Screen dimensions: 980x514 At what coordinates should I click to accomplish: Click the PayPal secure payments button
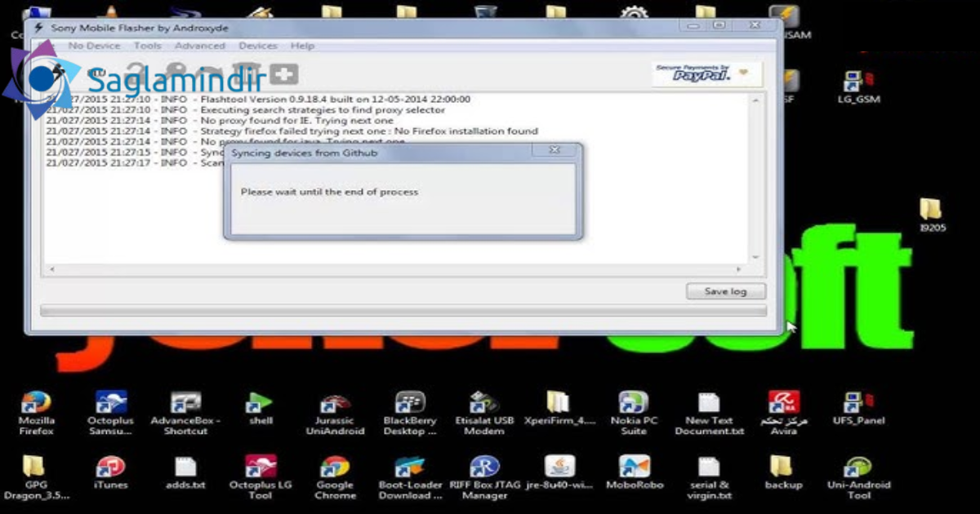tap(707, 73)
